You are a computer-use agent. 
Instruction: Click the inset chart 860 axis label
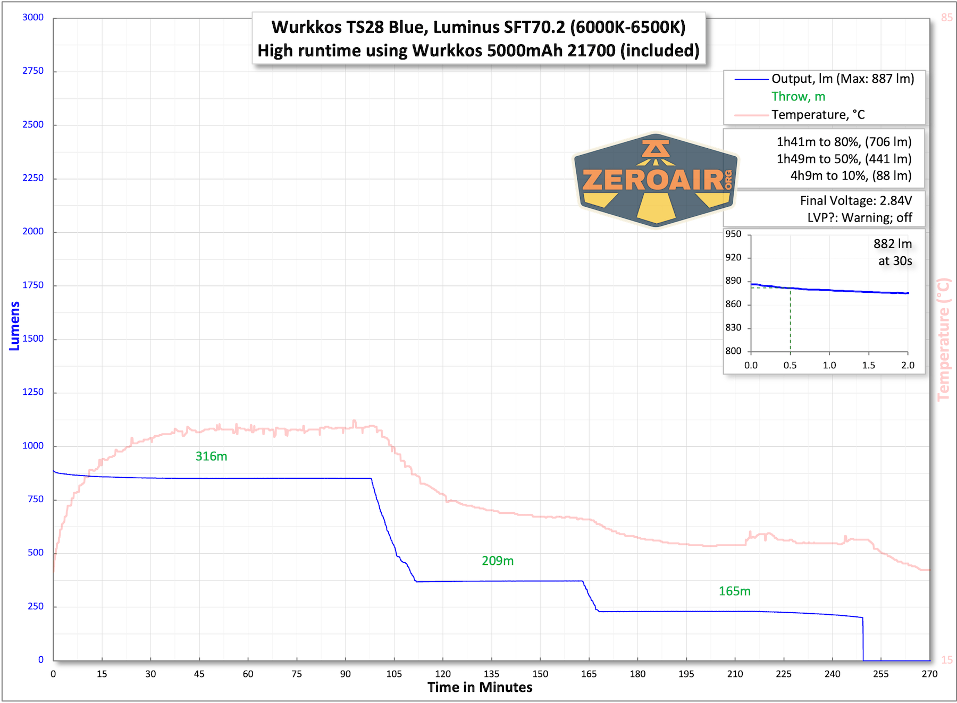[x=733, y=304]
